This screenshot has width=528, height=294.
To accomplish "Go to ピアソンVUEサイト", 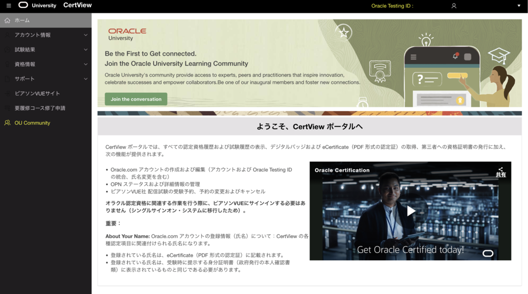I will tap(46, 93).
